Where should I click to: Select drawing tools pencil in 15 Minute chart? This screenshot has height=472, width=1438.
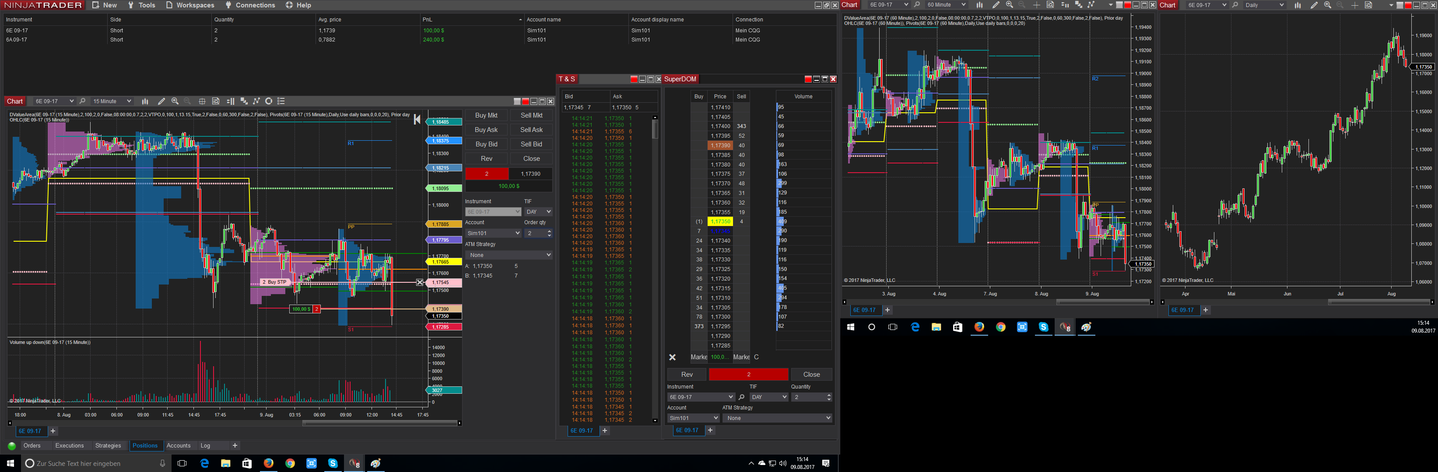click(161, 101)
